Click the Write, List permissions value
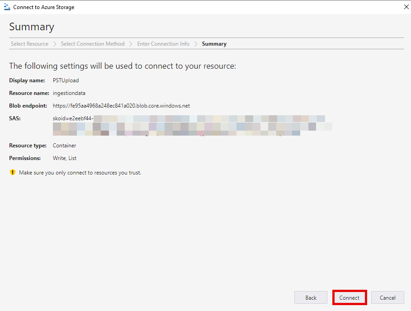 click(x=65, y=158)
